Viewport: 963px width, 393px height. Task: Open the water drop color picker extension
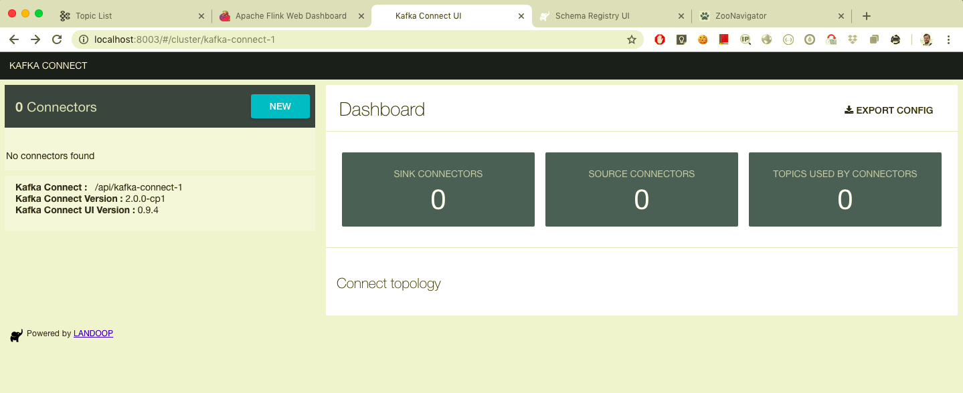(810, 39)
